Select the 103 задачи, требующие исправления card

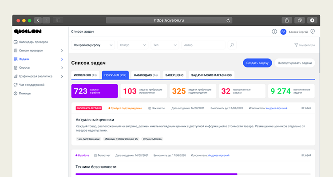point(144,91)
